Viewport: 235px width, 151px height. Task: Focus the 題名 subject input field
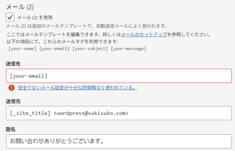[x=119, y=141]
